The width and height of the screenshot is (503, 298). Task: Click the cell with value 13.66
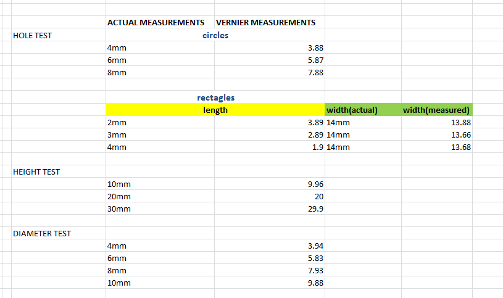(x=437, y=135)
